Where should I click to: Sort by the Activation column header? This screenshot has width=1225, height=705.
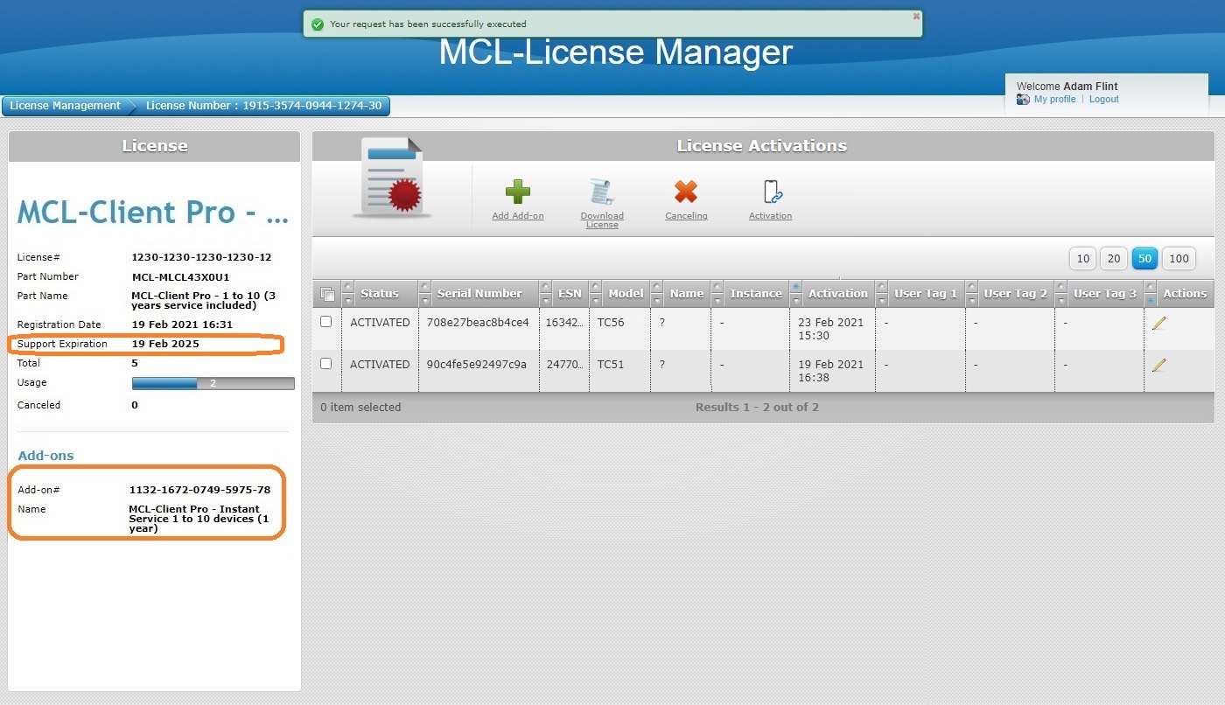[x=838, y=294]
